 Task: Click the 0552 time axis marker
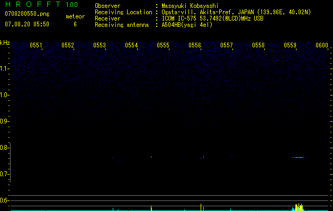pyautogui.click(x=68, y=45)
